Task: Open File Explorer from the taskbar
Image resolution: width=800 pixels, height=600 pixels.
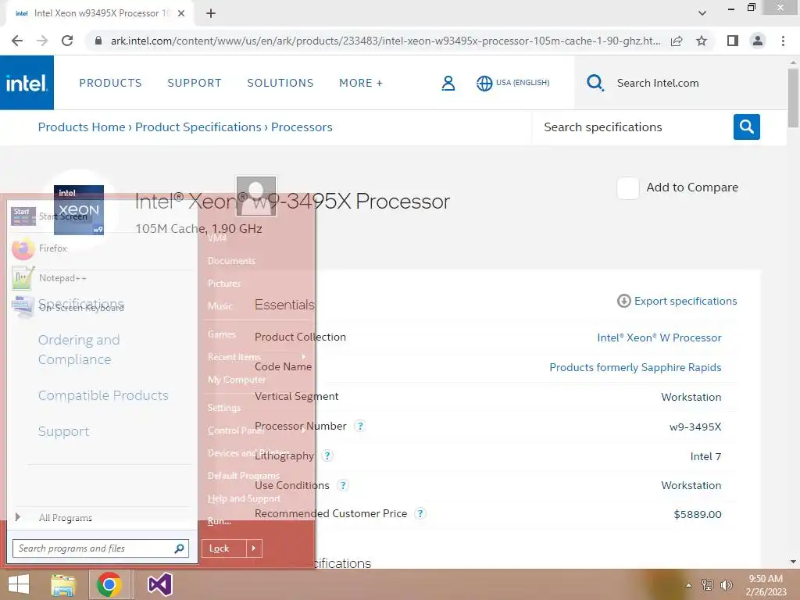Action: [x=63, y=584]
